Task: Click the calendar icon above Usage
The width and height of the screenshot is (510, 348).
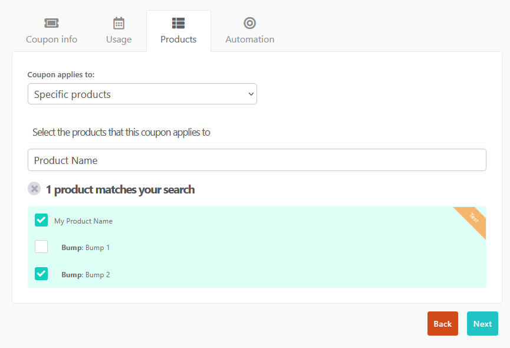Action: click(x=119, y=23)
